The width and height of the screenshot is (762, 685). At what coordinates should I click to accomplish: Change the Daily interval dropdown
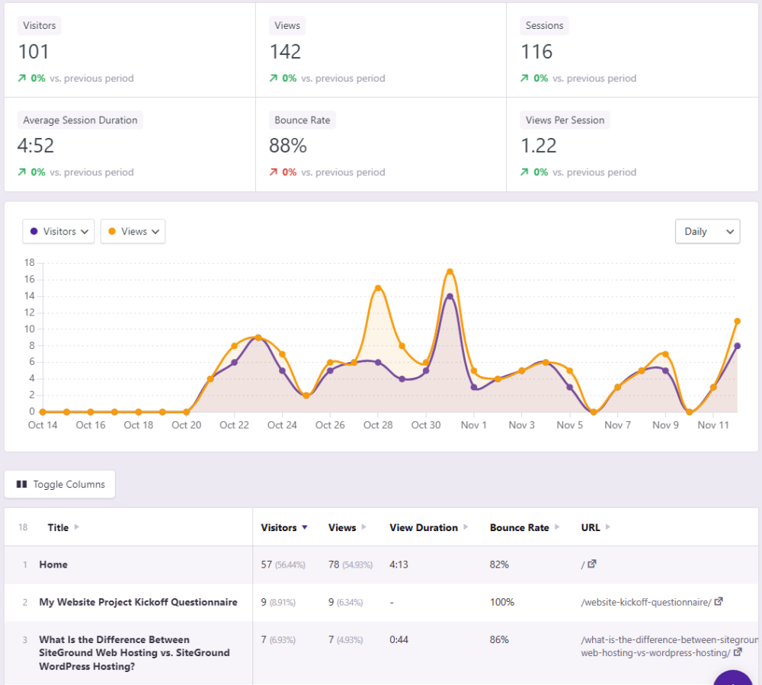point(707,231)
